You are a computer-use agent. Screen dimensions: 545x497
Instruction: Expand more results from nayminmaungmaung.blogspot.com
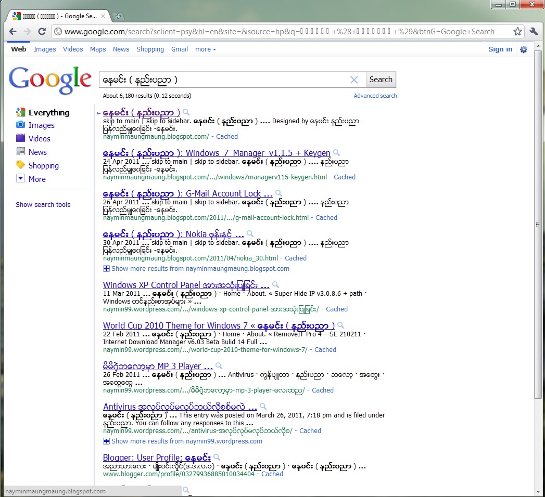196,269
